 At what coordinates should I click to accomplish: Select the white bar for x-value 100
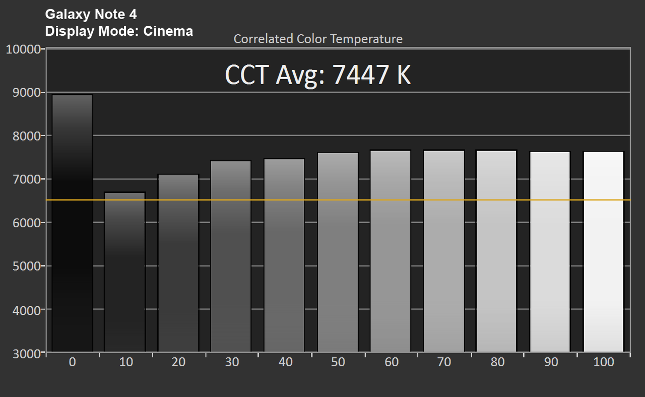pyautogui.click(x=604, y=252)
